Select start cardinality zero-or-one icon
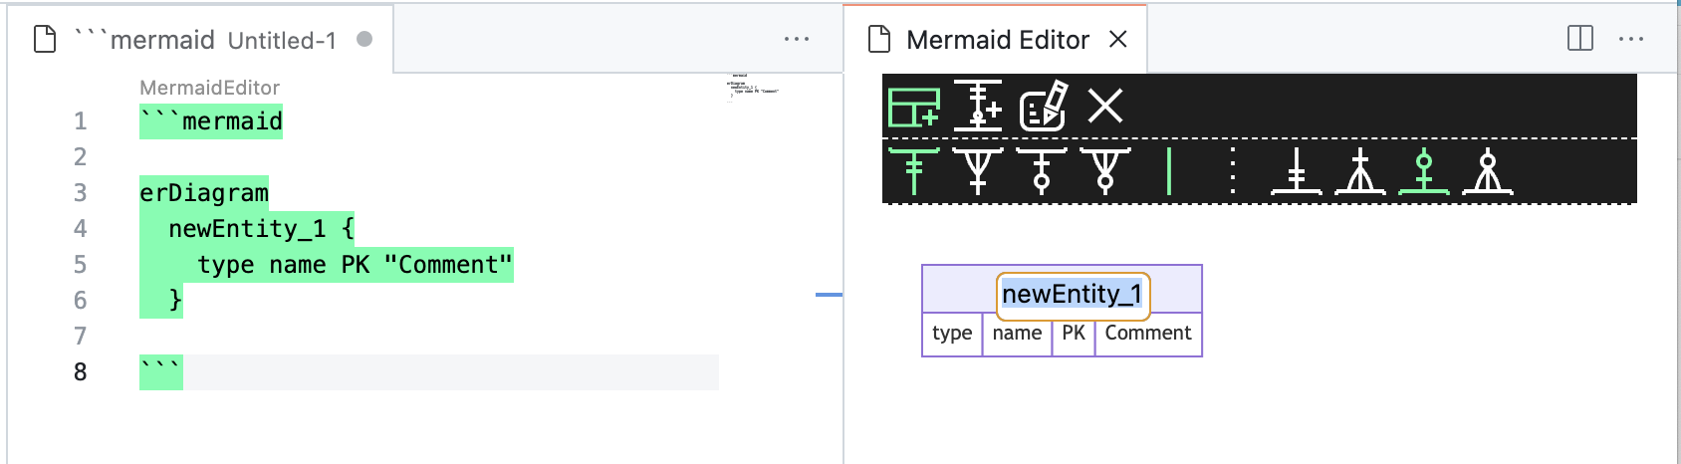Viewport: 1681px width, 464px height. (x=1042, y=170)
